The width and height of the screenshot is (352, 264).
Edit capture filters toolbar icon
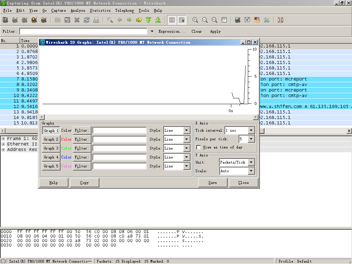tap(238, 20)
